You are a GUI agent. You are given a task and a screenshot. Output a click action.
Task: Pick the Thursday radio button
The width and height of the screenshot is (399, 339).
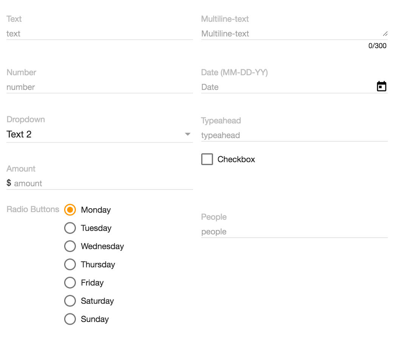(x=70, y=264)
